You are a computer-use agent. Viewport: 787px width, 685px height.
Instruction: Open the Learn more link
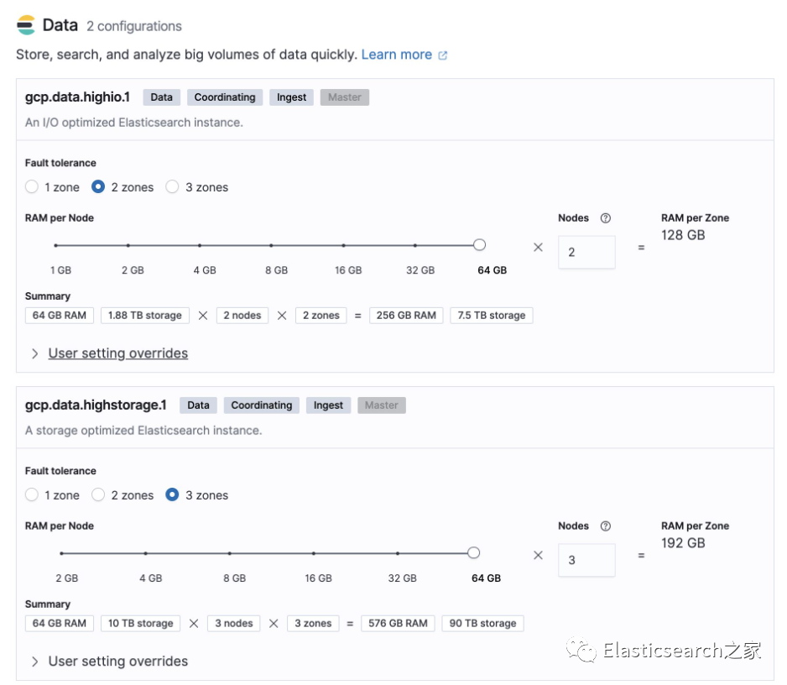point(396,55)
